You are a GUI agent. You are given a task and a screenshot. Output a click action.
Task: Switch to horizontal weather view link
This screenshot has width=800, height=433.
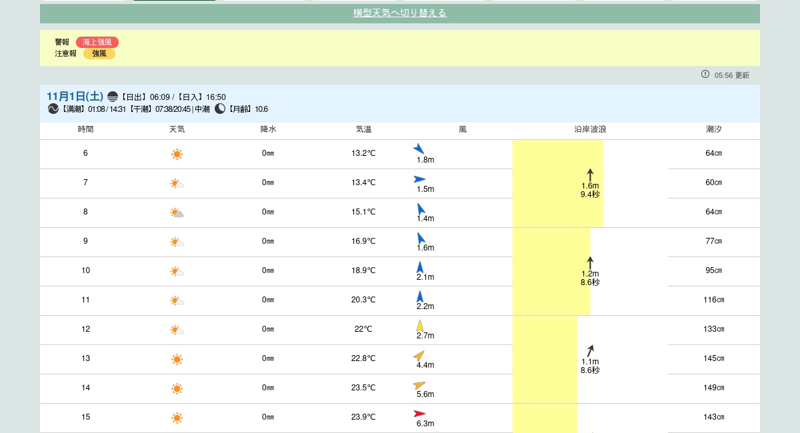tap(399, 13)
